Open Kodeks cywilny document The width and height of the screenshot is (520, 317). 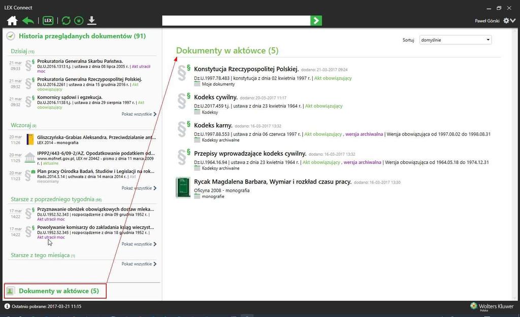216,97
